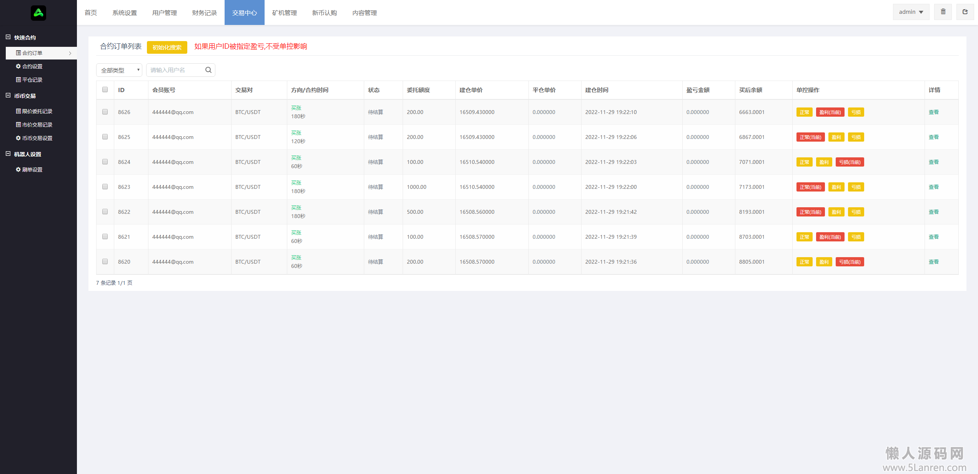The image size is (978, 474).
Task: Click red 盈利(当前) tag on order 8626
Action: click(x=830, y=112)
